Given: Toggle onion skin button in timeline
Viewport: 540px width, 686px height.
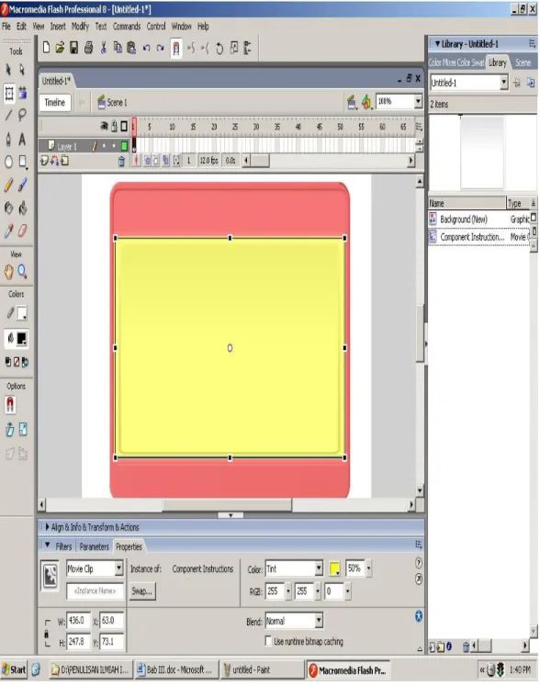Looking at the screenshot, I should (x=147, y=161).
